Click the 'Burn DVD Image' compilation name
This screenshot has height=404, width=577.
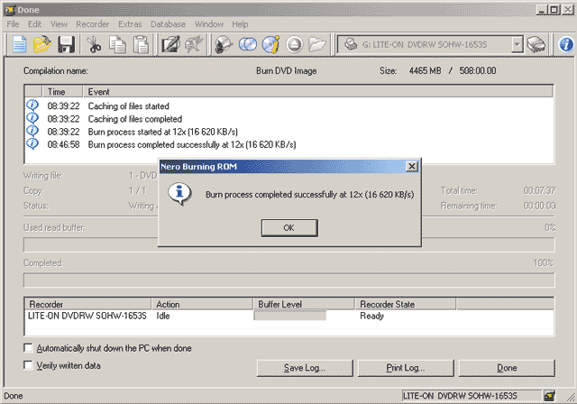click(x=287, y=70)
